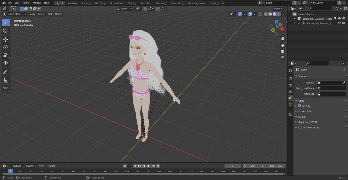Open the Render menu

coord(25,3)
